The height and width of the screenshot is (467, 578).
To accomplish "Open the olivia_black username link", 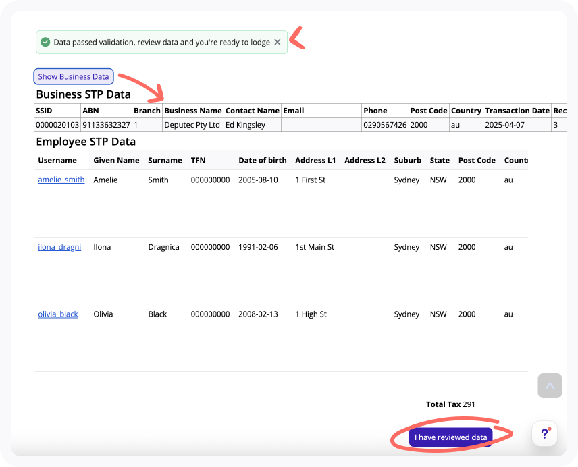I will (x=58, y=314).
